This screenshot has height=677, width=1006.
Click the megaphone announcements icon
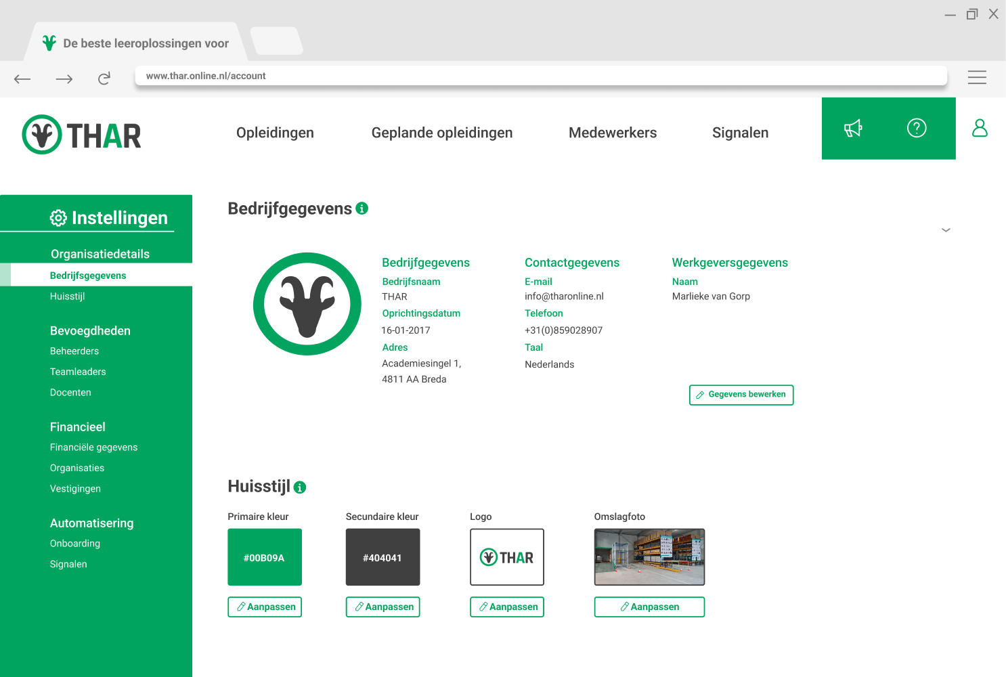coord(853,128)
